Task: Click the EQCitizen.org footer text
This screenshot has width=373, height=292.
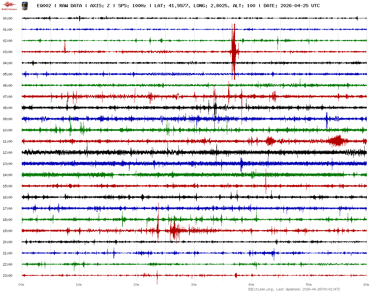Action: click(x=261, y=289)
